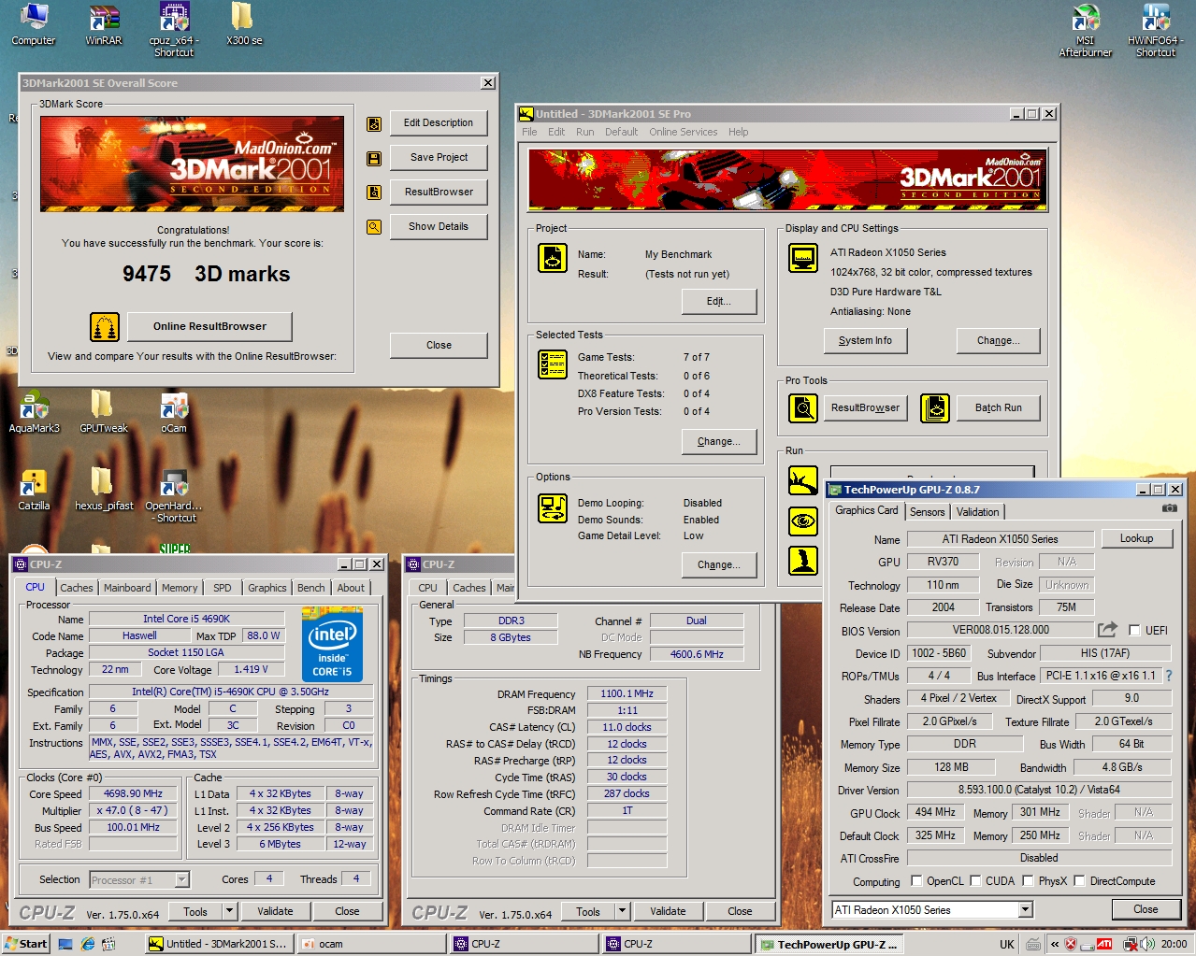Switch to the SPD tab in CPU-Z
The image size is (1196, 956).
pyautogui.click(x=222, y=588)
